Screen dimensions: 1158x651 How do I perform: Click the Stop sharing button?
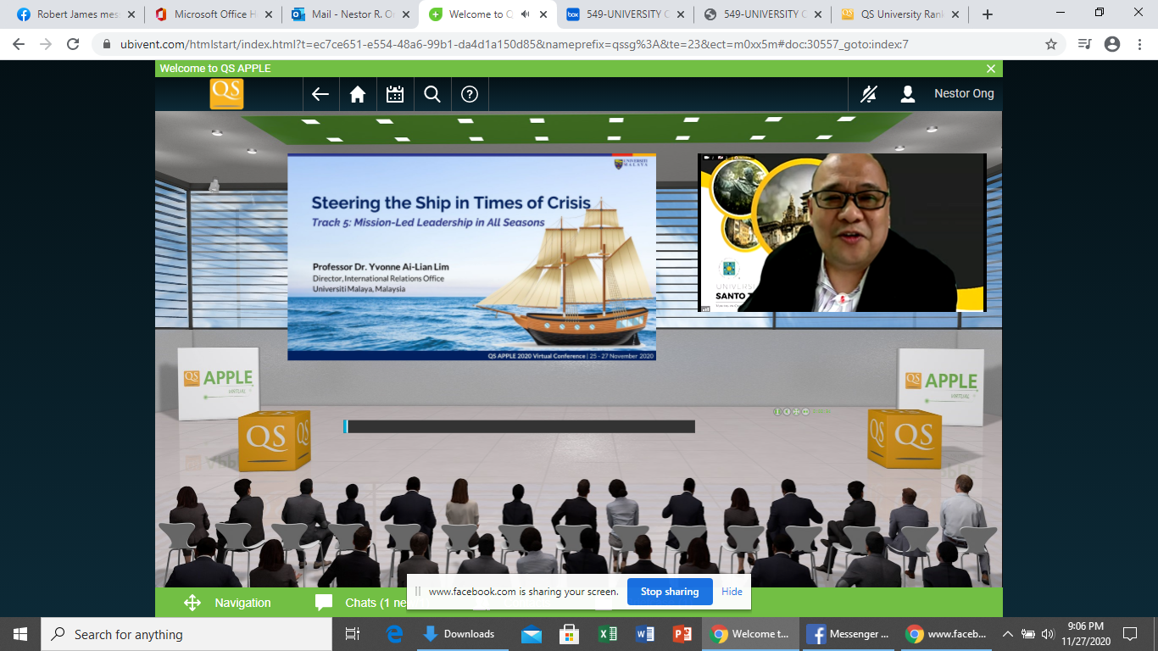coord(670,592)
